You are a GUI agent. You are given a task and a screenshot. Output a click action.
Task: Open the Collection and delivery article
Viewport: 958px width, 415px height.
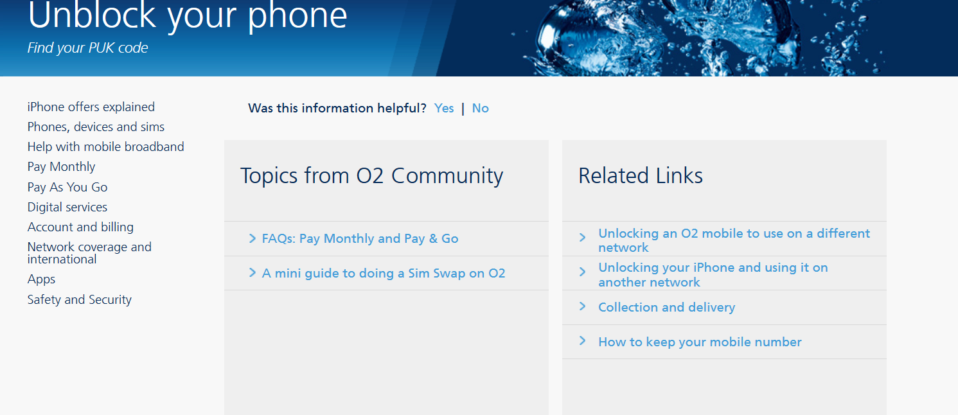(666, 307)
